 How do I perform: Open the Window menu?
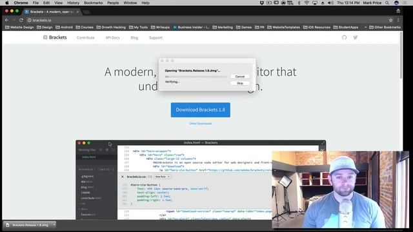(130, 3)
